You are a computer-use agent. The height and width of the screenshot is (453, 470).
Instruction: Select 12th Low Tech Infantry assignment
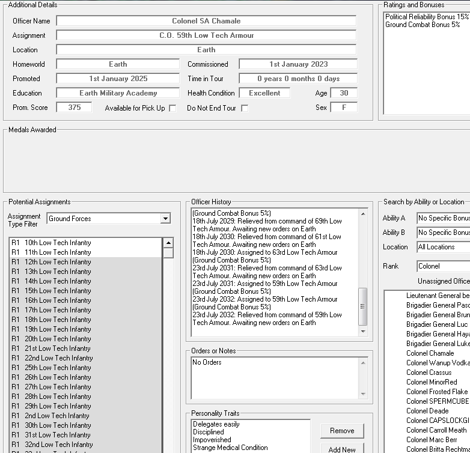click(x=86, y=262)
